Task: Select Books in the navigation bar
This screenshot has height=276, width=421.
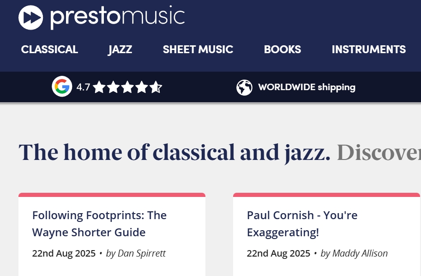Action: (x=283, y=49)
